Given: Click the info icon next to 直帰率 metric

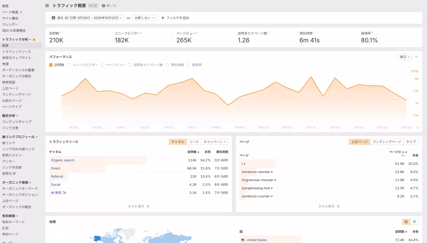Looking at the screenshot, I should pos(371,33).
